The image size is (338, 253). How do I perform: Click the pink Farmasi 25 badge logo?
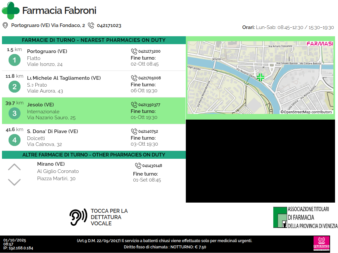pos(321,244)
